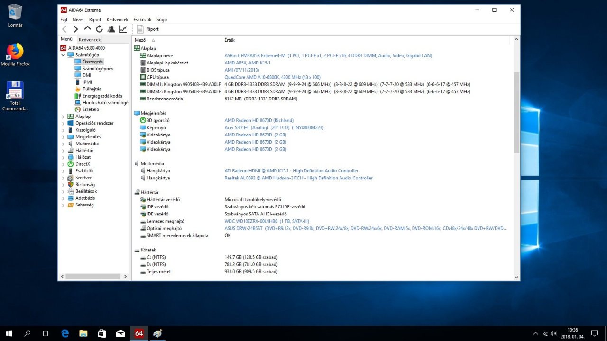Click the Eszközök tree icon

(x=71, y=170)
